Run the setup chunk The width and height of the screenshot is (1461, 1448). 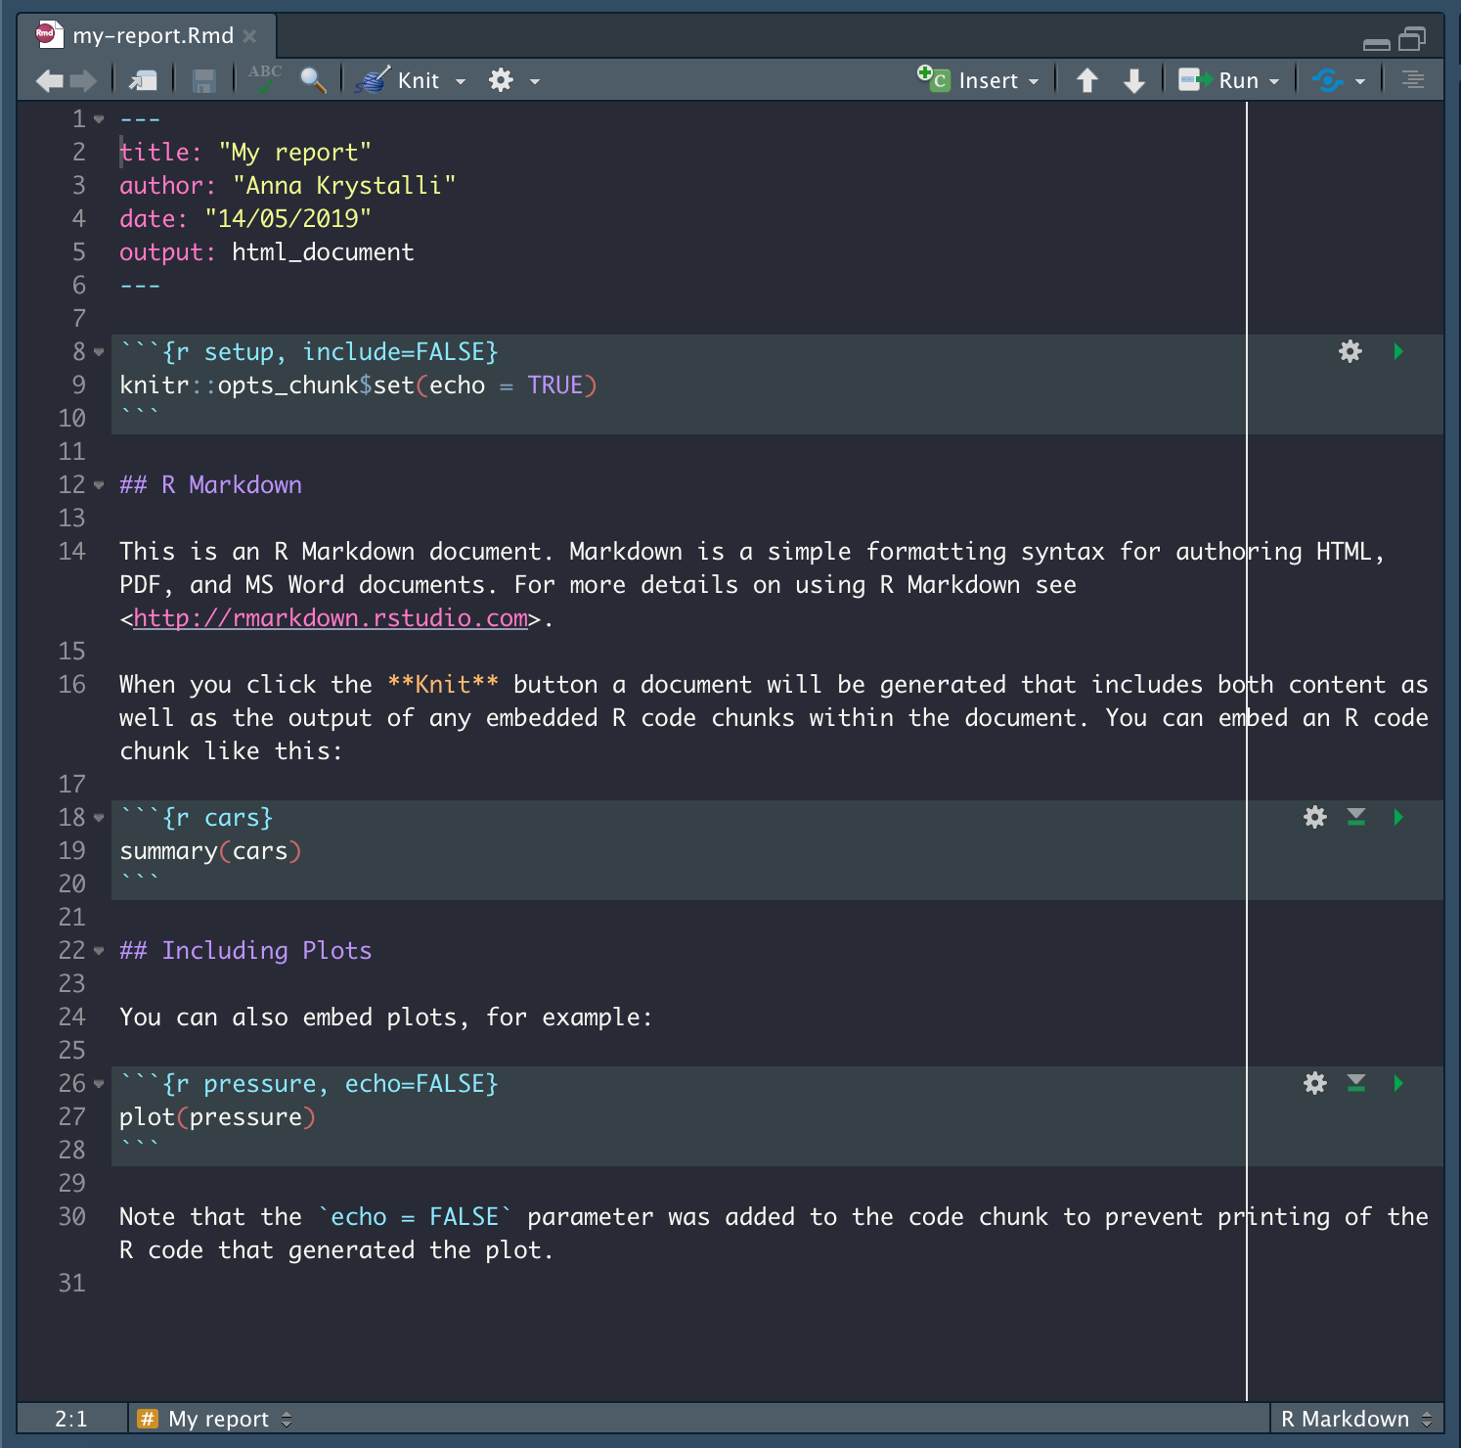(x=1398, y=351)
